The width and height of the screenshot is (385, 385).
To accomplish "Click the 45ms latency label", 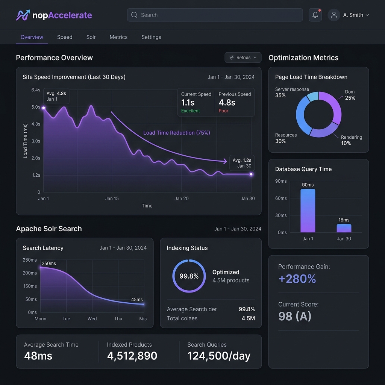I will click(x=137, y=300).
